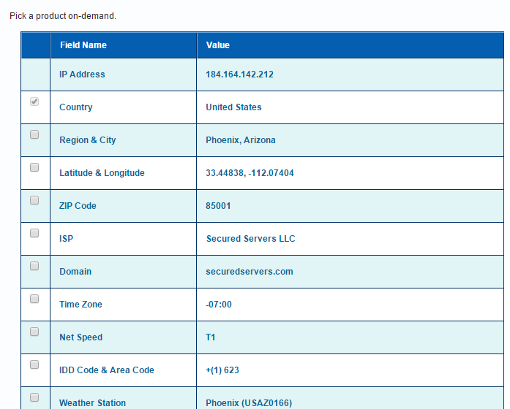Click the area code value +(1) 623
Screen dimensions: 510x409
[x=222, y=370]
